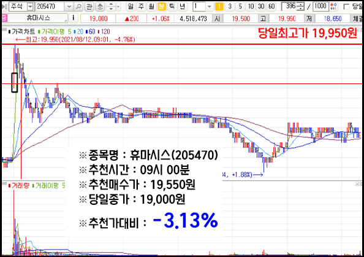Image resolution: width=364 pixels, height=257 pixels.
Task: Choose the 30-minute interval button
Action: (261, 6)
